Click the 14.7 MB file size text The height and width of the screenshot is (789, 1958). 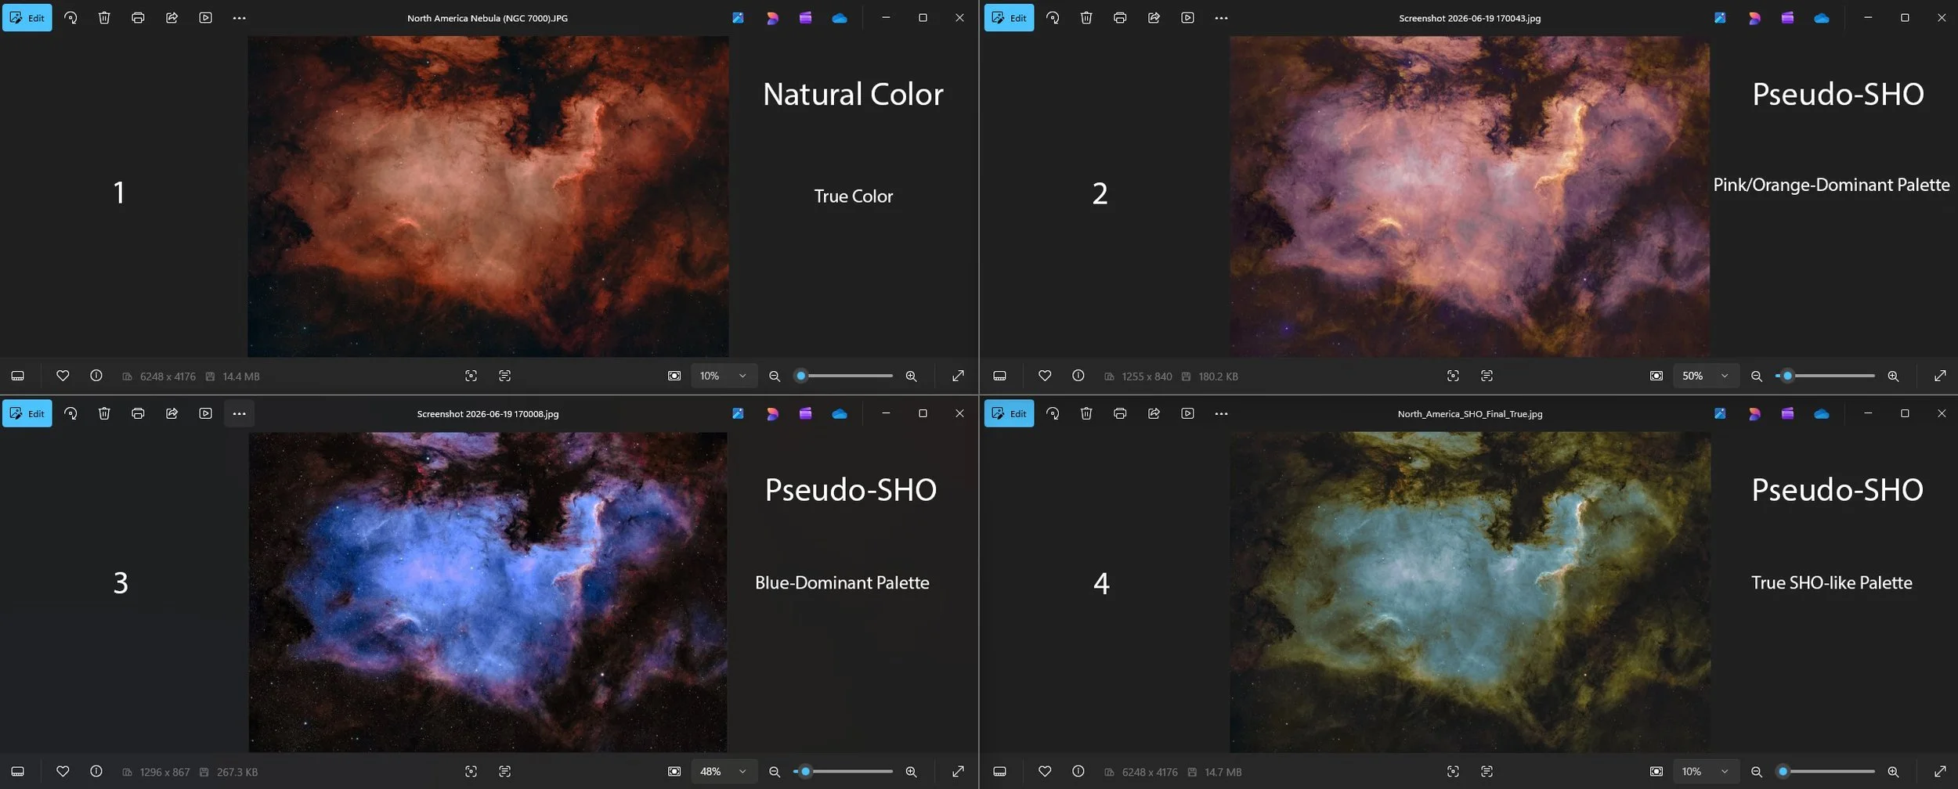pyautogui.click(x=1223, y=772)
